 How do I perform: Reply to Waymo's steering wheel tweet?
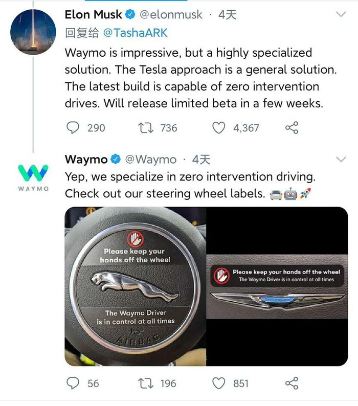click(x=73, y=383)
